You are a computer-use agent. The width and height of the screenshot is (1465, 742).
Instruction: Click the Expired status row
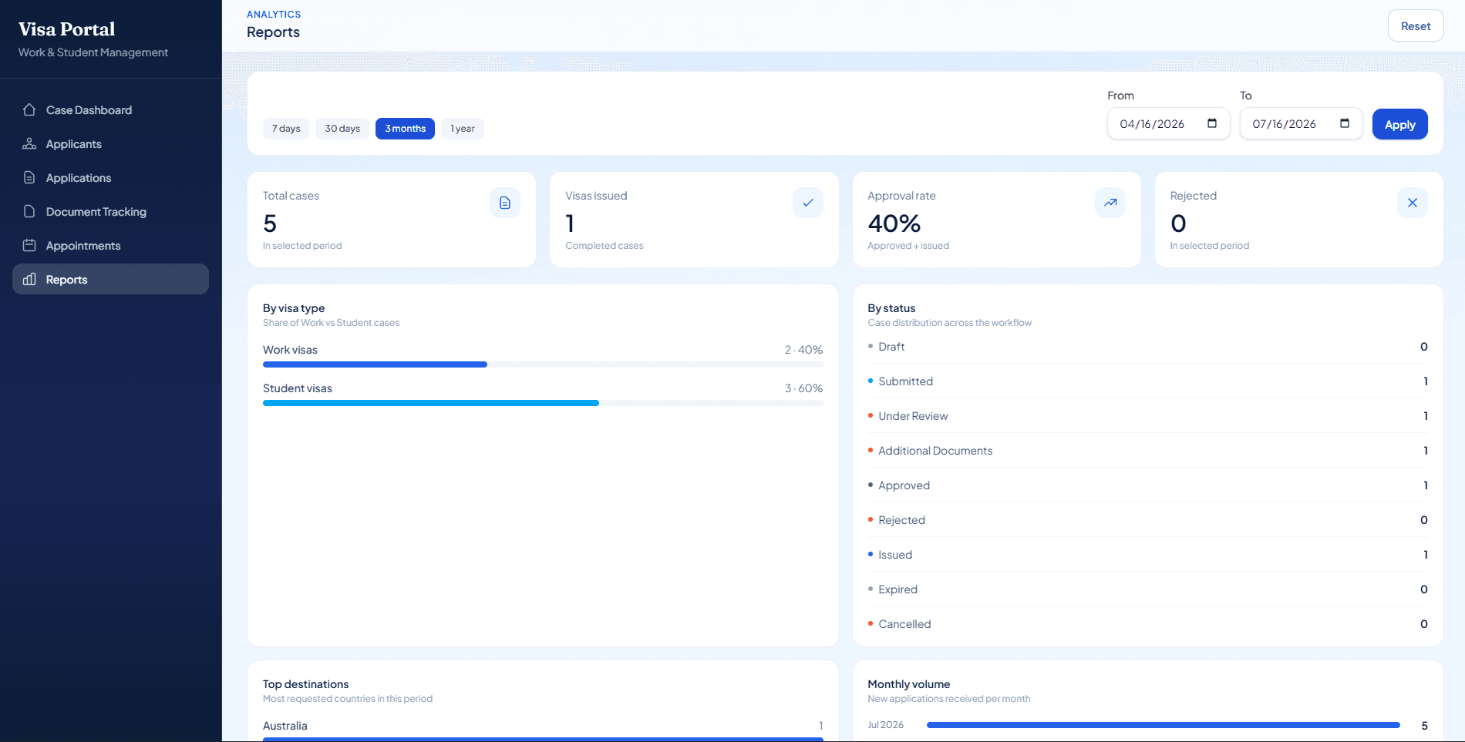pos(1147,589)
